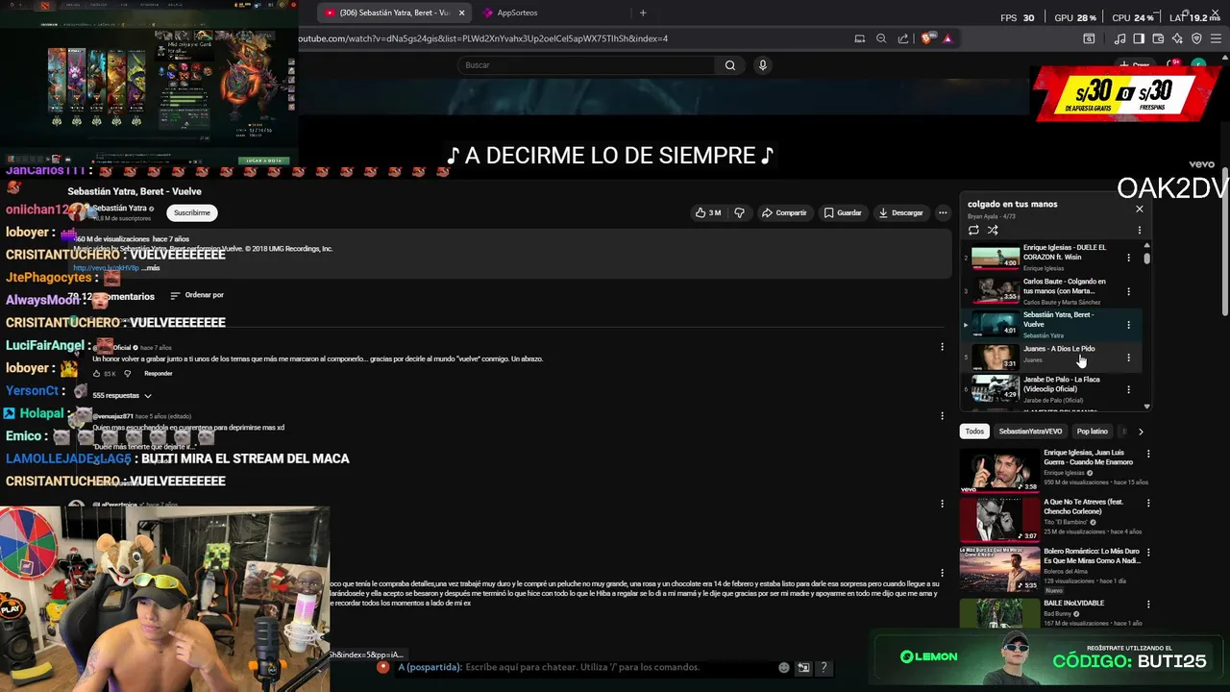Image resolution: width=1230 pixels, height=692 pixels.
Task: Open options for the pinned Oficial comment
Action: tap(942, 346)
